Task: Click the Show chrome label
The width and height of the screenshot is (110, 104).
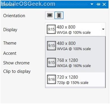Action: pos(16,63)
